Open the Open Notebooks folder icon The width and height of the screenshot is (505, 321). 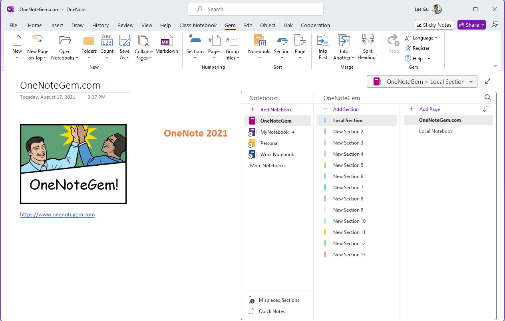tap(65, 41)
